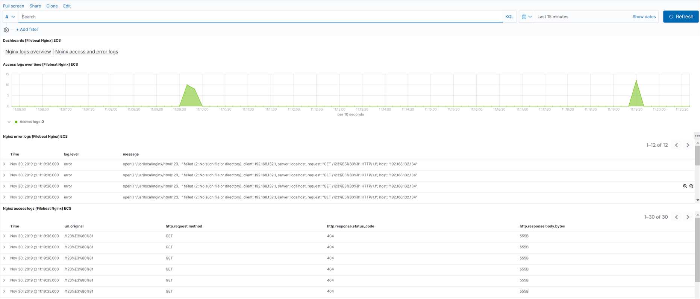Viewport: 700px width, 299px height.
Task: Click the Show dates link
Action: tap(644, 17)
